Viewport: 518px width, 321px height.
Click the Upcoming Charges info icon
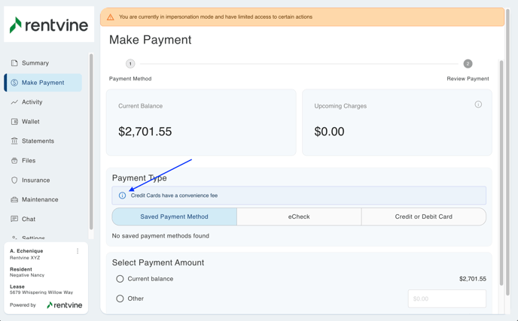tap(478, 104)
